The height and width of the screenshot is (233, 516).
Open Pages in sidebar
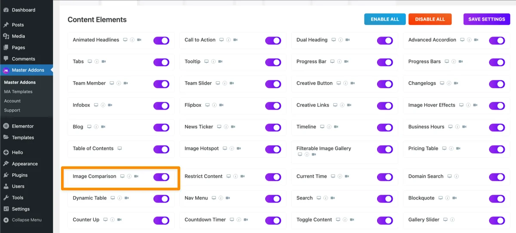(x=26, y=48)
